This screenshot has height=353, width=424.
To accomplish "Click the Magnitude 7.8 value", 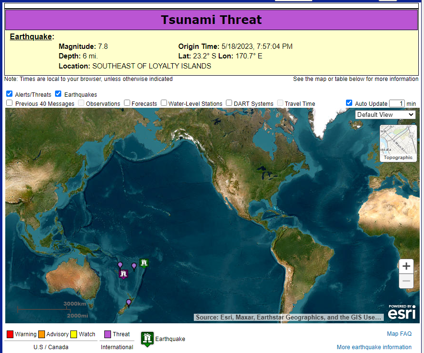I will (103, 46).
